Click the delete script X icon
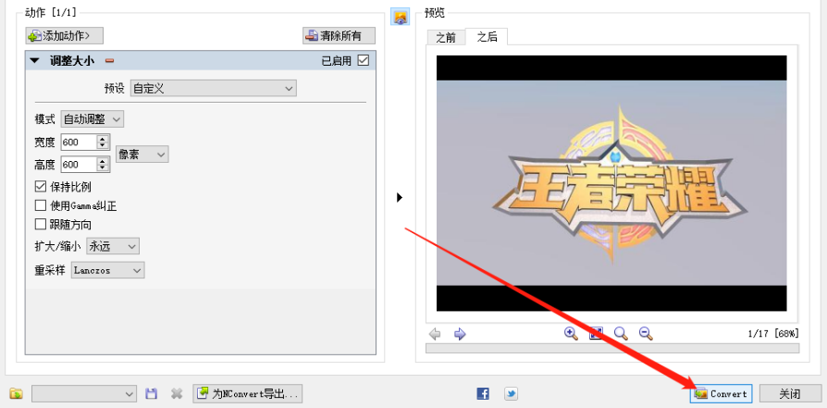 [x=178, y=393]
